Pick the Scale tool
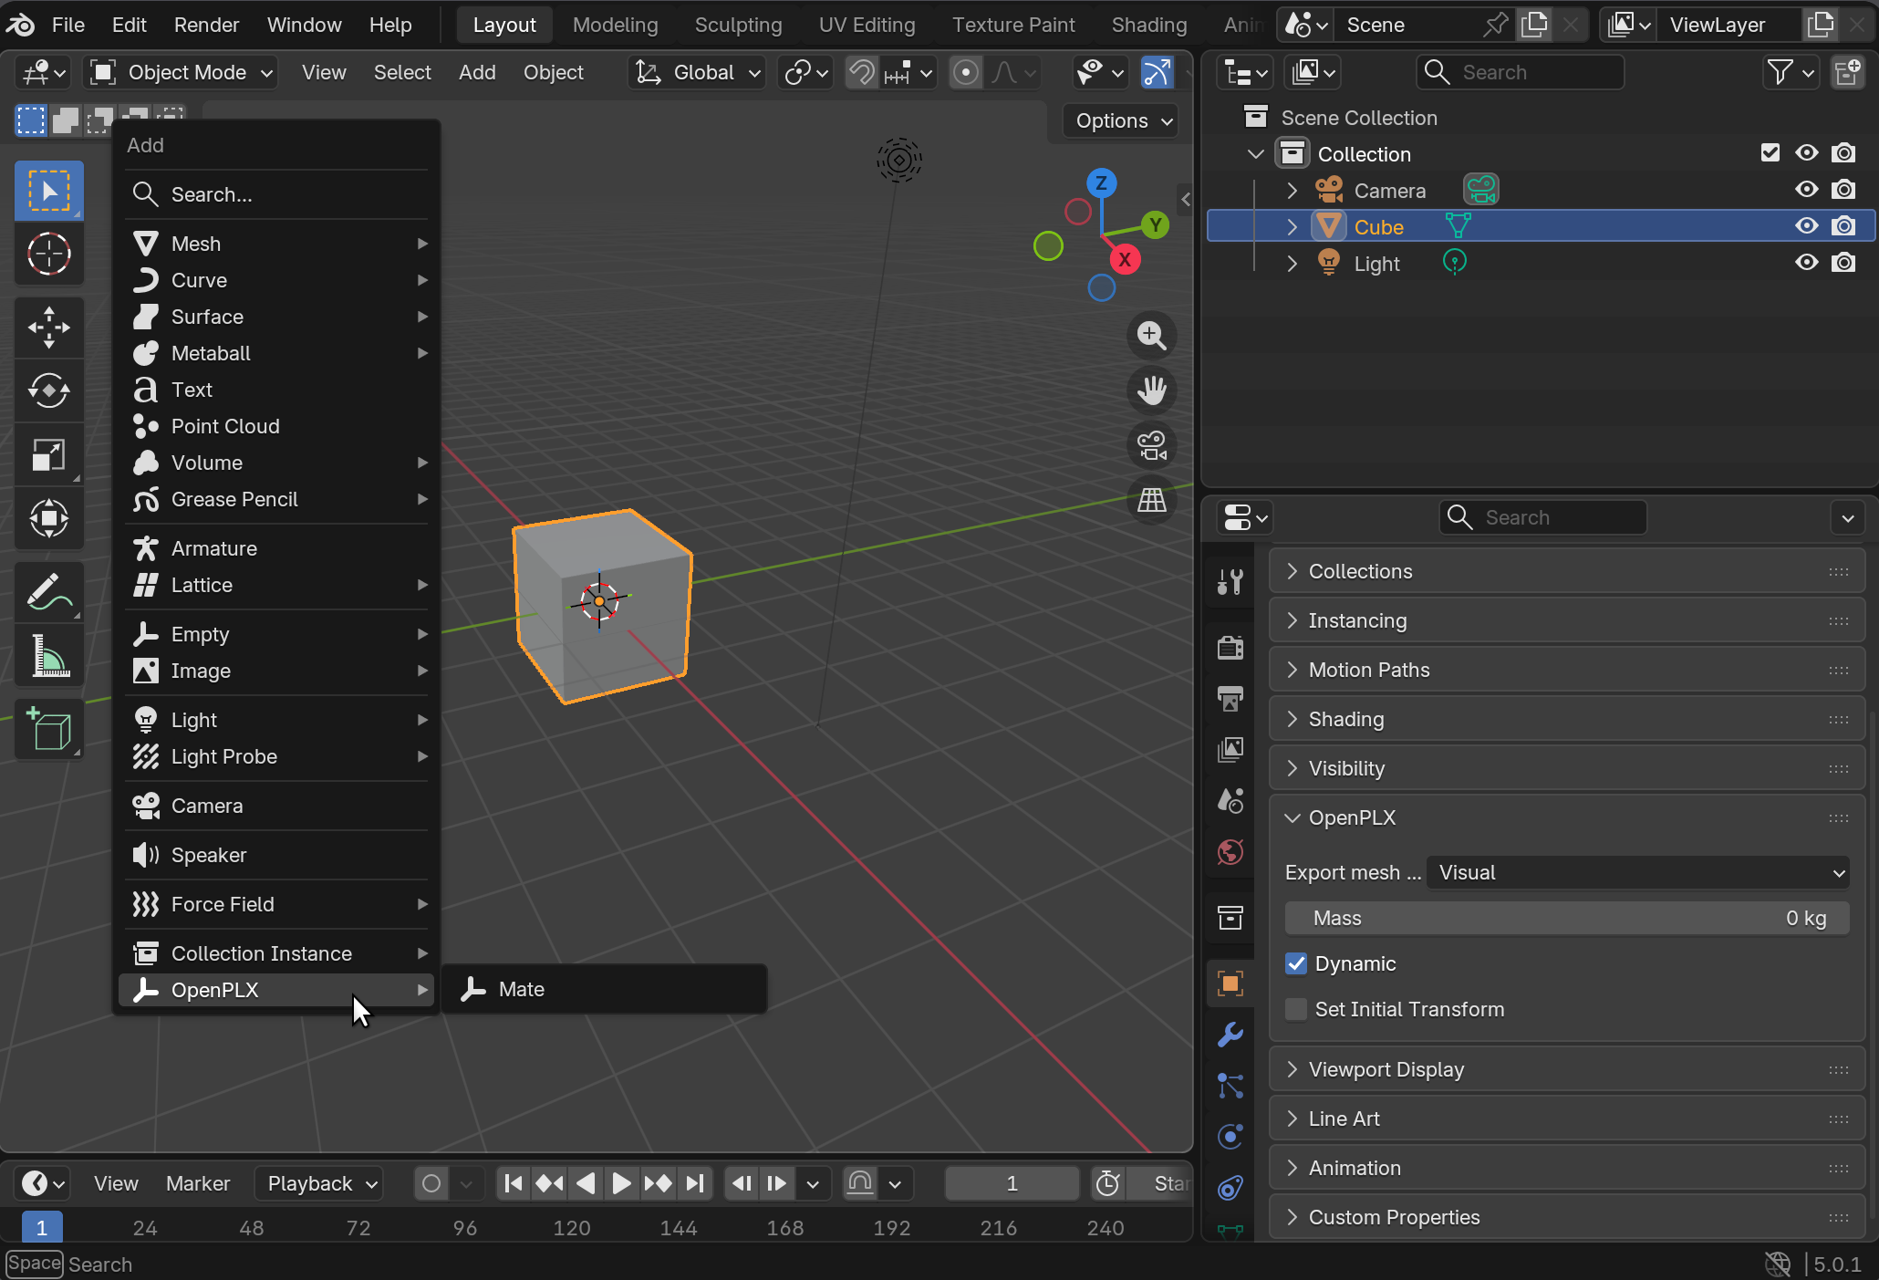1879x1280 pixels. click(x=49, y=455)
